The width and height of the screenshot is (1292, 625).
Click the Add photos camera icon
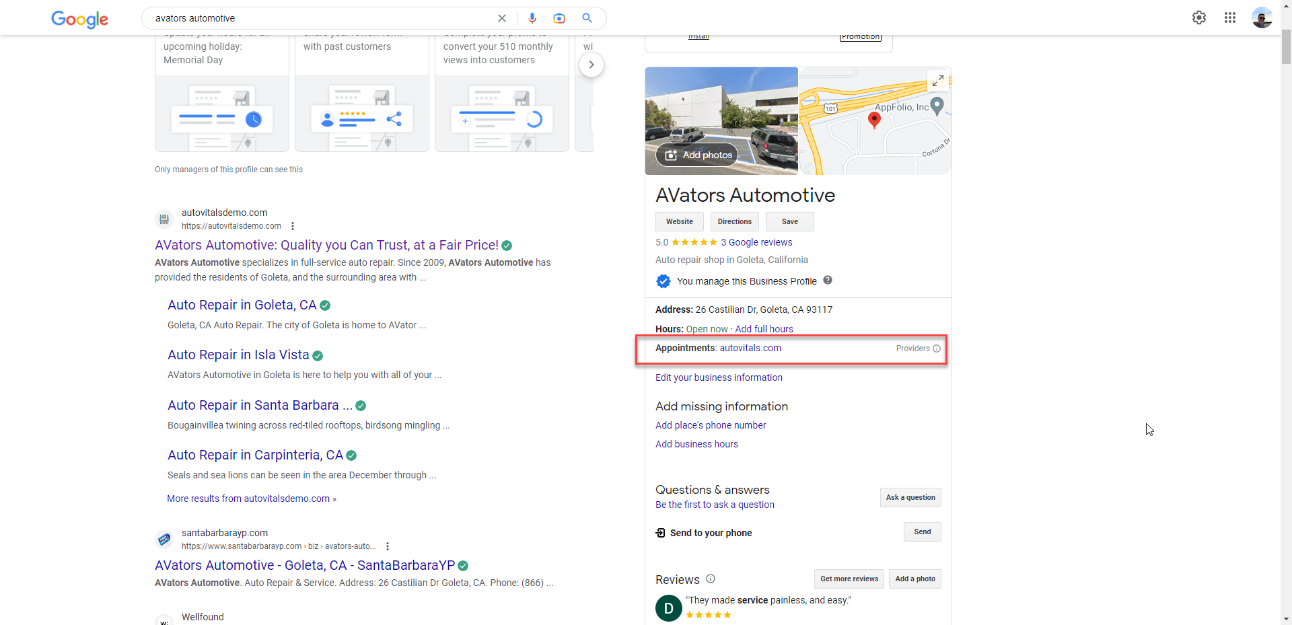point(671,155)
